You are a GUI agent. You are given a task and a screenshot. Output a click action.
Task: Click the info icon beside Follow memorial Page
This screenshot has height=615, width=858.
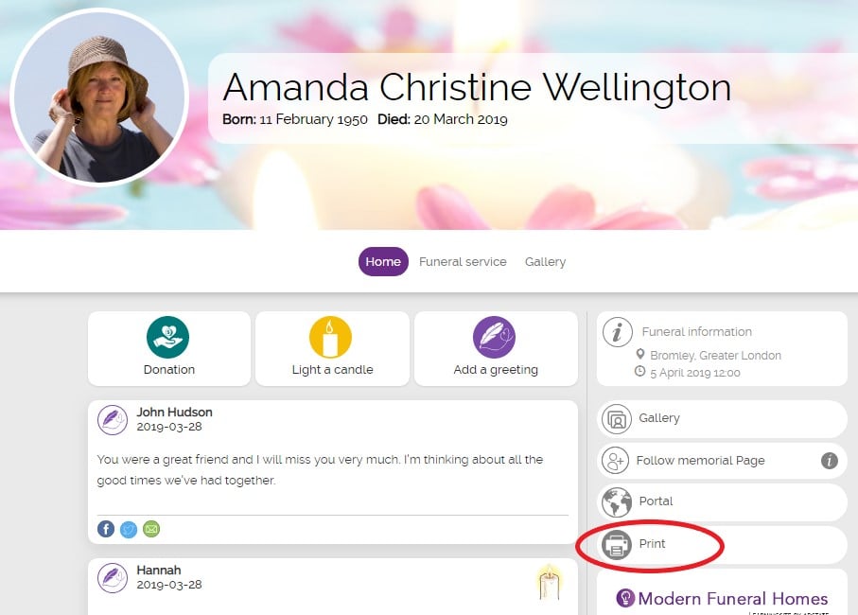coord(830,461)
